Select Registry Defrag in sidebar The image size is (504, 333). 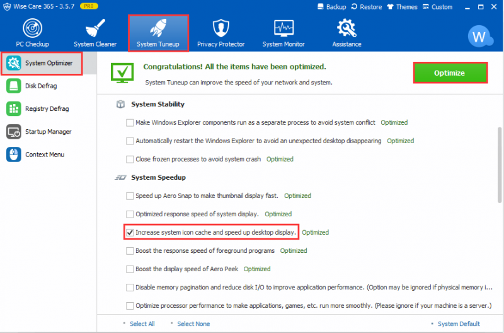(x=49, y=108)
